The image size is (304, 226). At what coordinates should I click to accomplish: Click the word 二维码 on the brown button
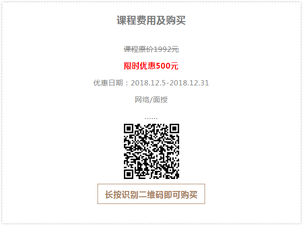pos(151,195)
